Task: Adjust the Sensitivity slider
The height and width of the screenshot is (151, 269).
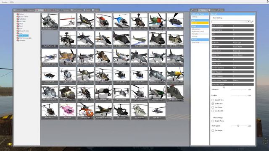Action: pyautogui.click(x=239, y=89)
